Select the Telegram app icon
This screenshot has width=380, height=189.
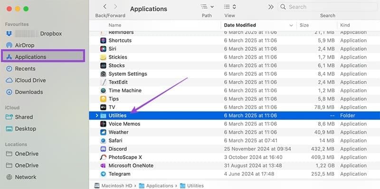coord(103,174)
